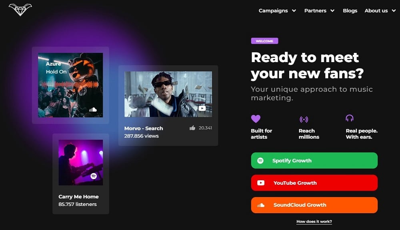Screen dimensions: 400x230
Task: Click the YouTube icon on red button
Action: tap(261, 183)
